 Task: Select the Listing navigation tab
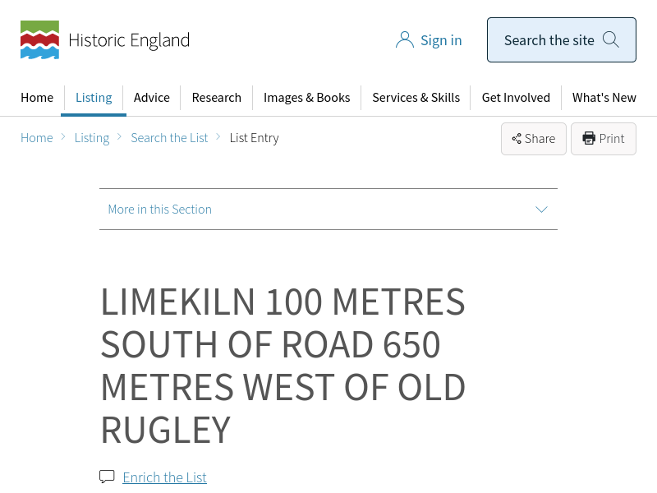point(94,98)
